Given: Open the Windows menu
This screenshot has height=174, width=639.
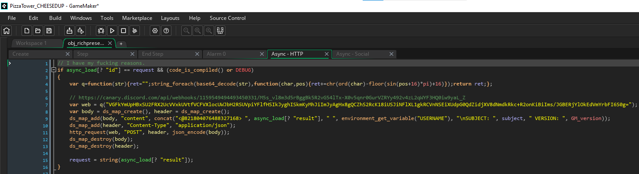Looking at the screenshot, I should [x=81, y=18].
